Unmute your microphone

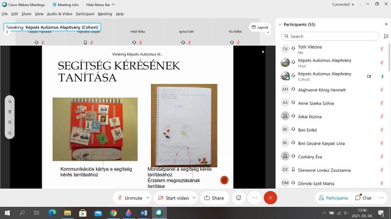tap(130, 198)
